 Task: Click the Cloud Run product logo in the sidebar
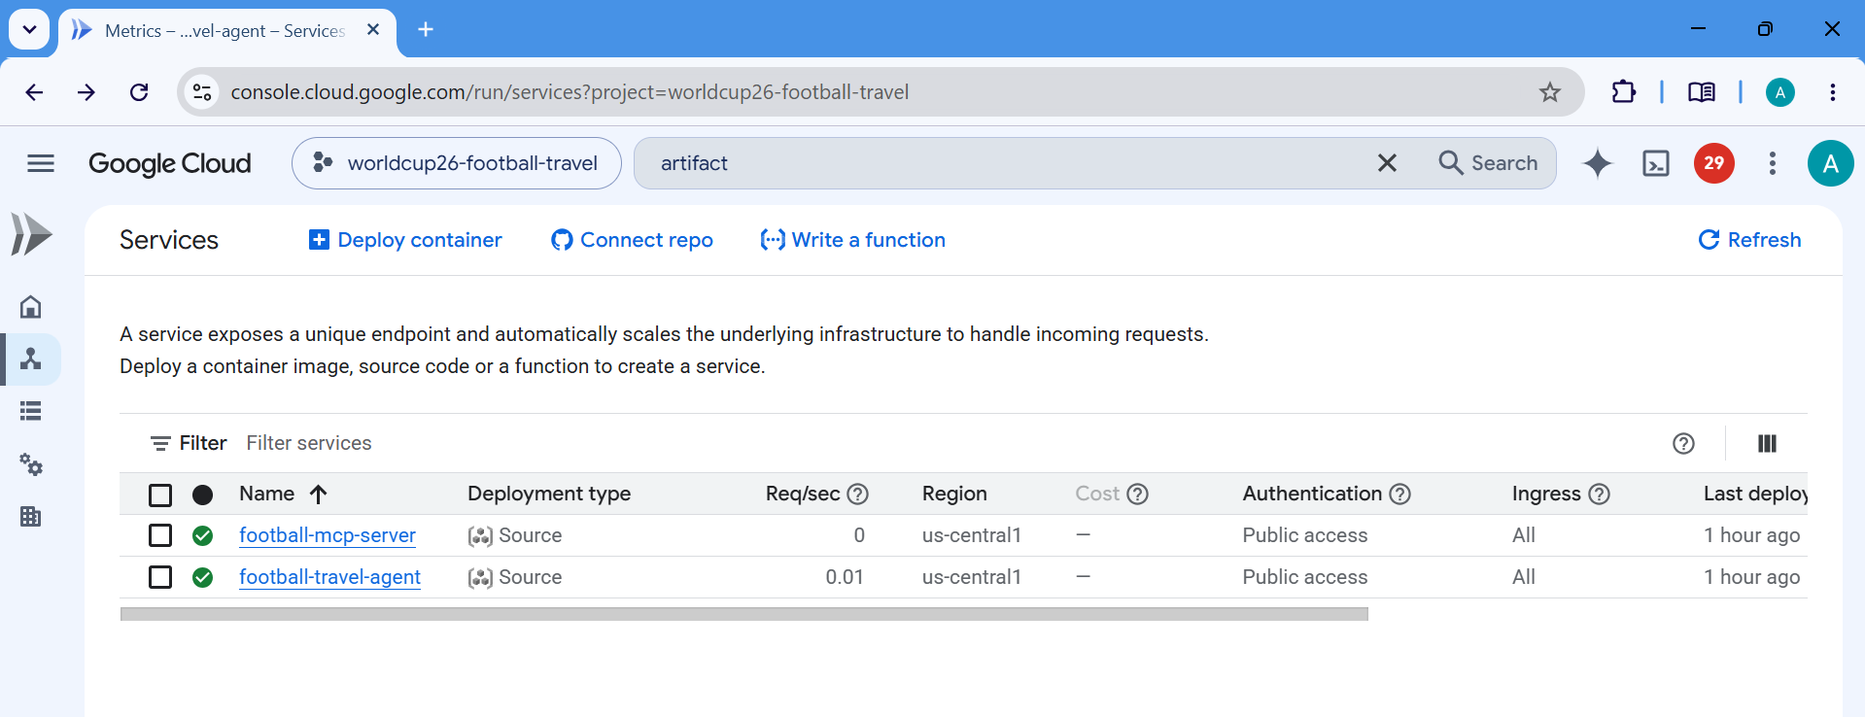(31, 234)
